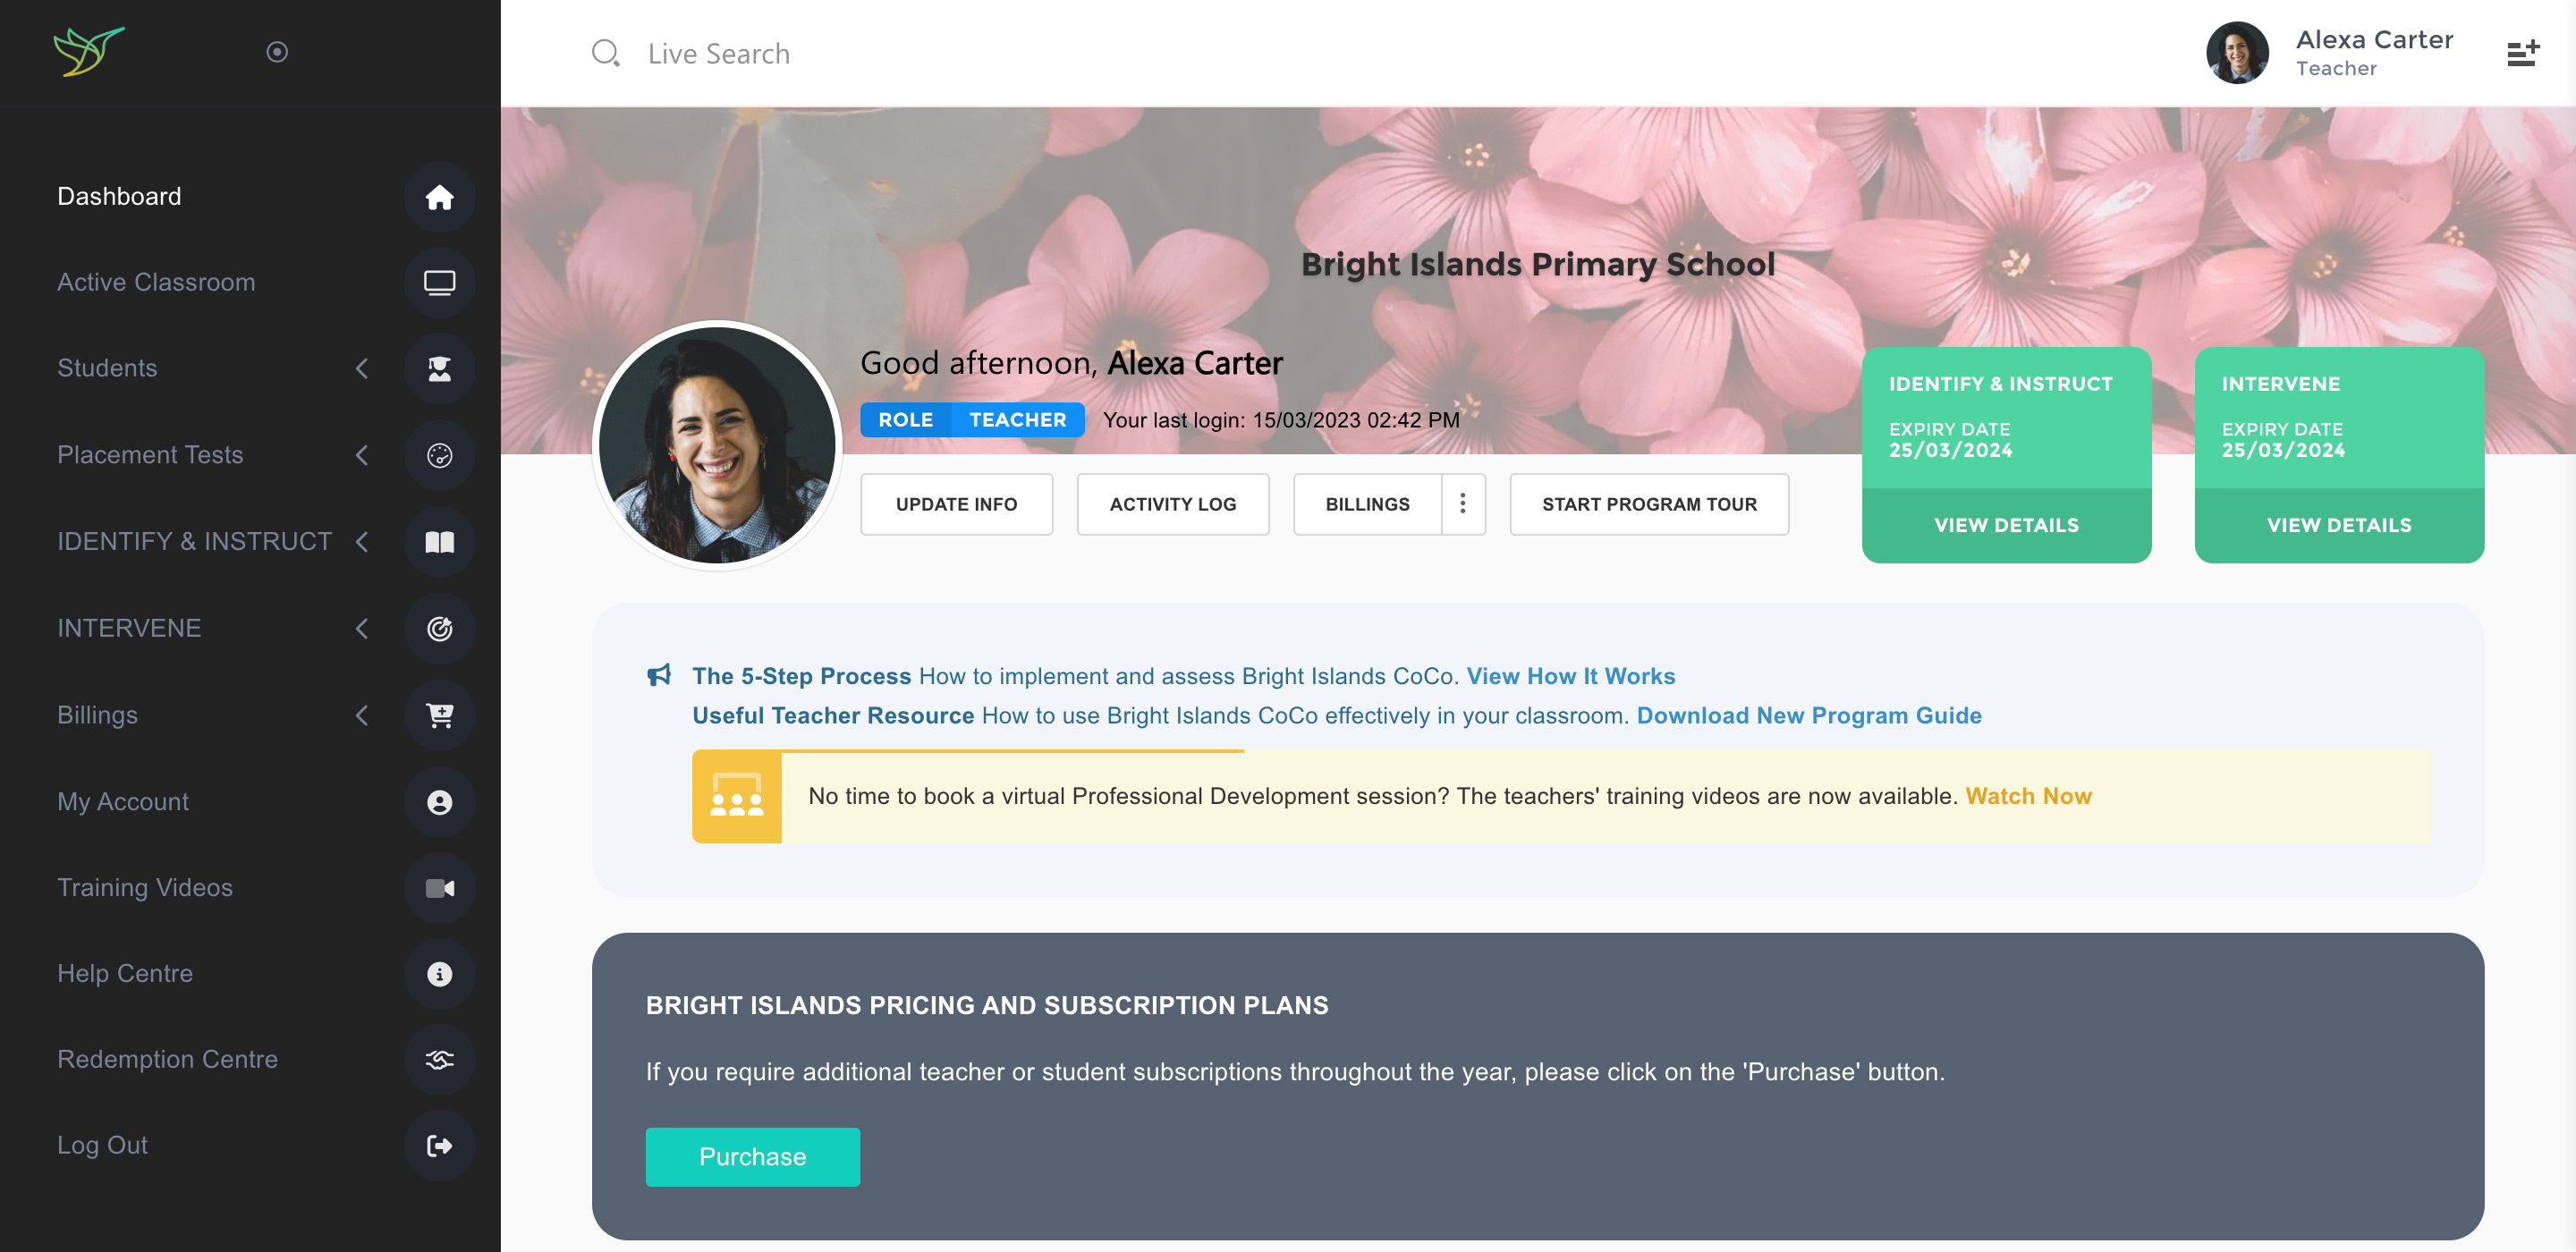Select IDENTIFY & INSTRUCT menu item
The image size is (2576, 1252).
(x=194, y=542)
